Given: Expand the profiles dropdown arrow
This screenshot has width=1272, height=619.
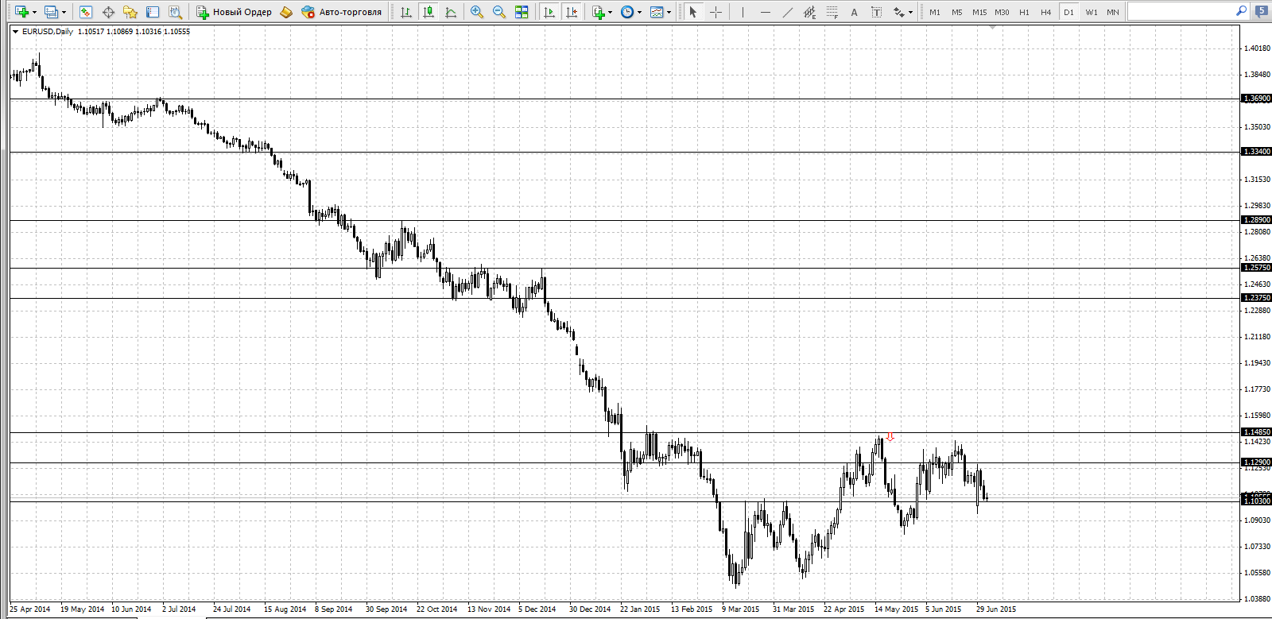Looking at the screenshot, I should 64,12.
